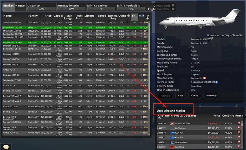Click purchase-blocked icon for airplane 2034310
246x150 pixels.
pyautogui.click(x=239, y=123)
